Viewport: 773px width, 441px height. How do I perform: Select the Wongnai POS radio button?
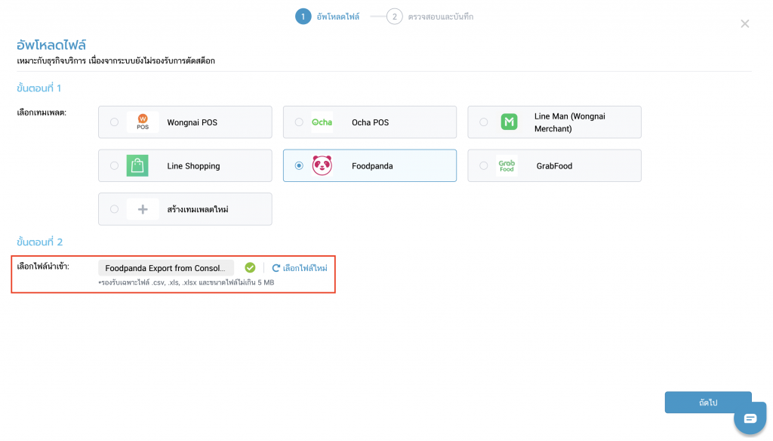(x=115, y=122)
